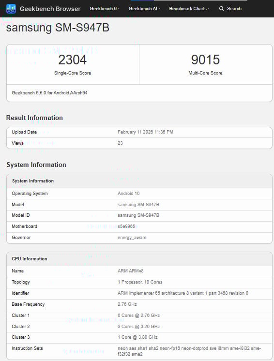Select the governor value energy_aware
This screenshot has width=274, height=361.
(x=132, y=238)
